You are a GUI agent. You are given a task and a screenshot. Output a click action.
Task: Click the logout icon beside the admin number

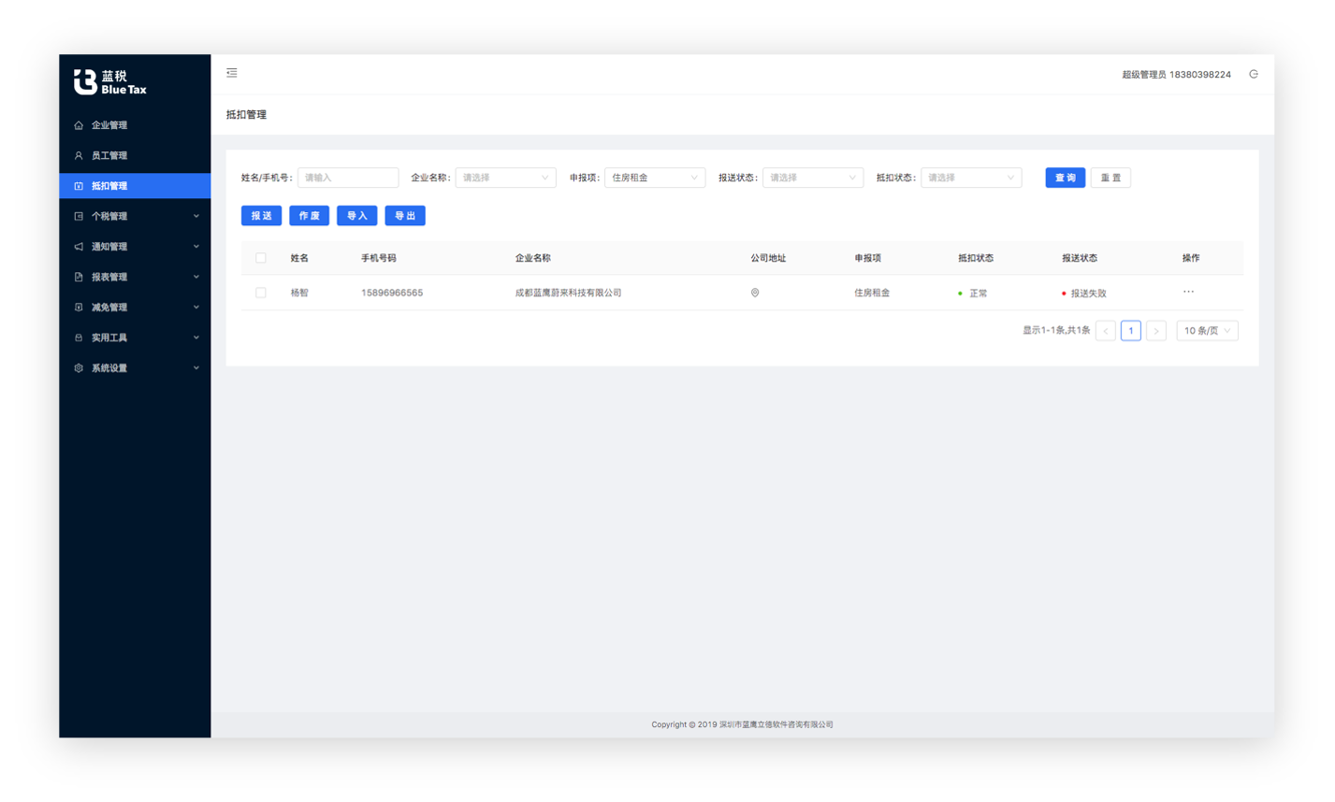tap(1254, 74)
